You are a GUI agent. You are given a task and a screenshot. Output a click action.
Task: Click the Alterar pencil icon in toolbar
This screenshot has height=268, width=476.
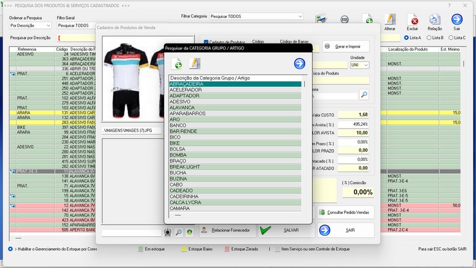pos(390,20)
